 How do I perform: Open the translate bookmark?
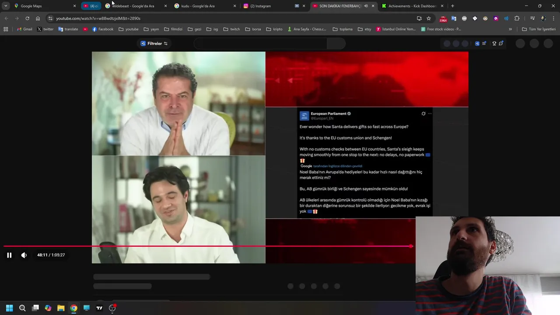68,29
